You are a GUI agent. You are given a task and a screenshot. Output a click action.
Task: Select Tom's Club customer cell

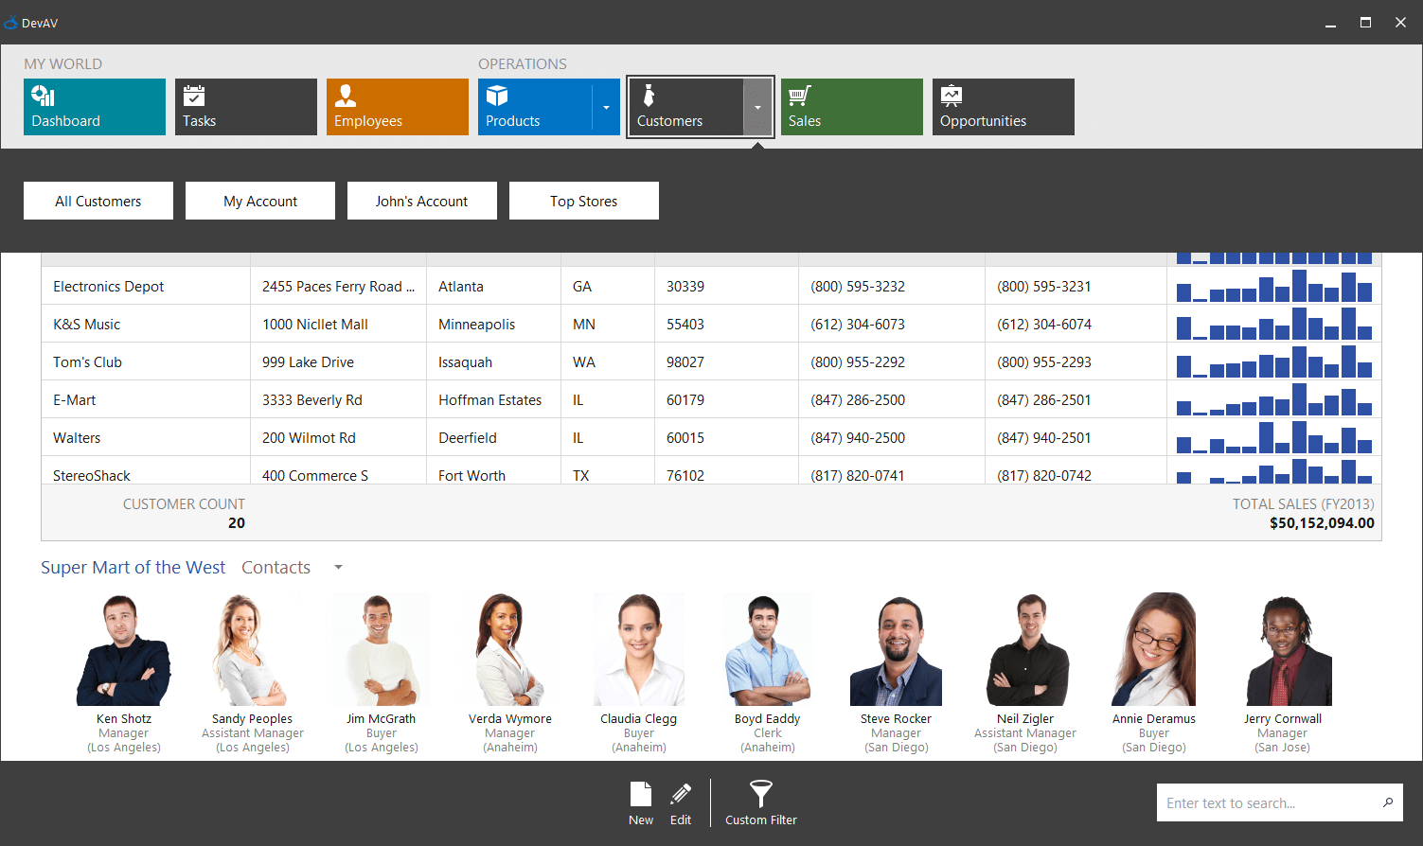(146, 361)
